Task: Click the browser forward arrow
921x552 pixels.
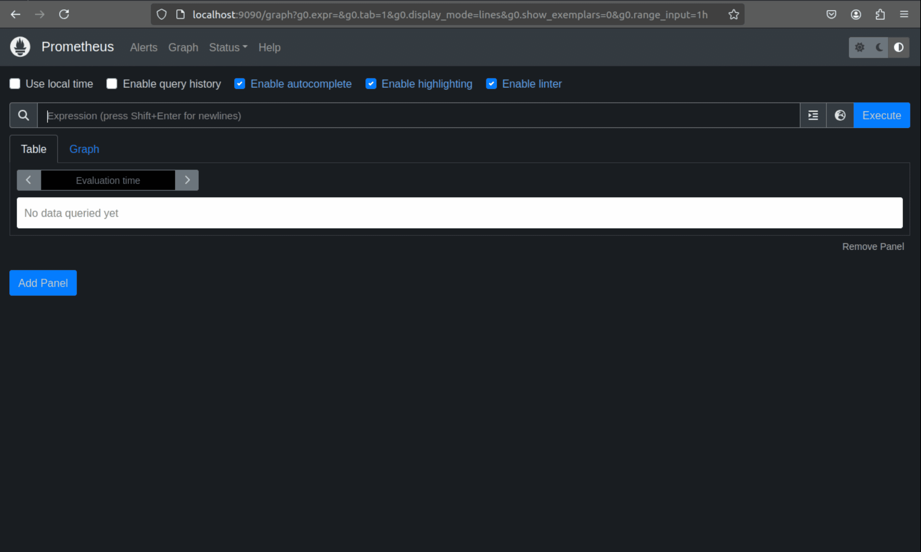Action: tap(40, 15)
